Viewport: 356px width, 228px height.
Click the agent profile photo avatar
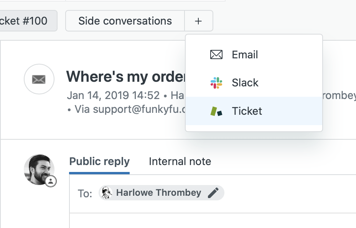click(x=39, y=170)
